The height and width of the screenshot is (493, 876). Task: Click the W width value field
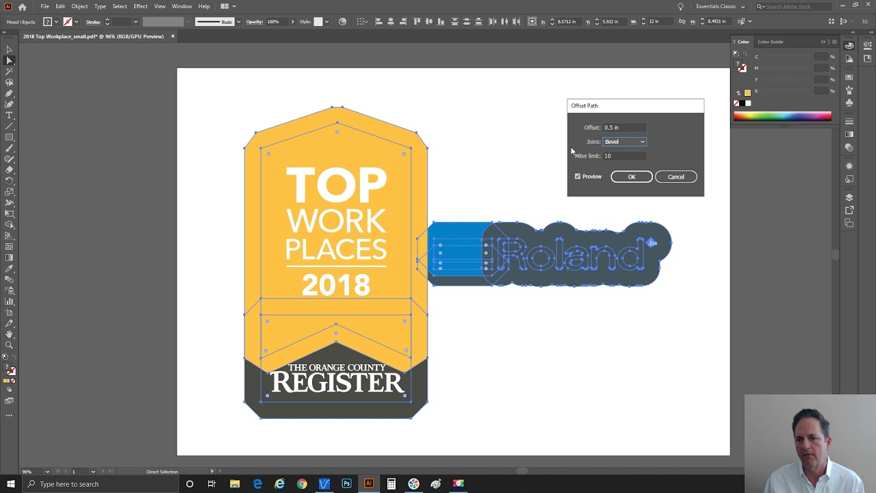point(660,21)
